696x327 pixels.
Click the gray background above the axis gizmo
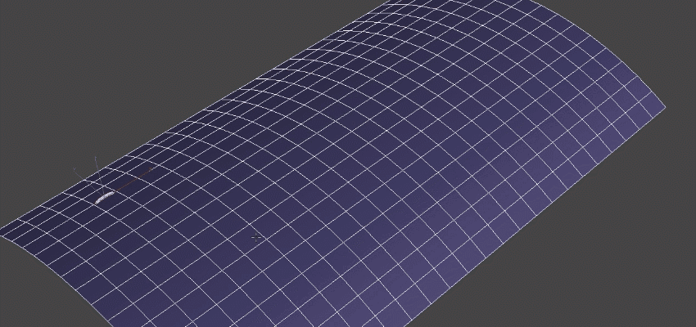[x=96, y=133]
